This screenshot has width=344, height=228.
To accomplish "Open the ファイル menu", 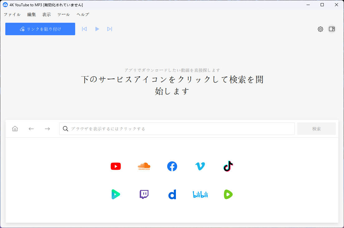I will (x=12, y=14).
